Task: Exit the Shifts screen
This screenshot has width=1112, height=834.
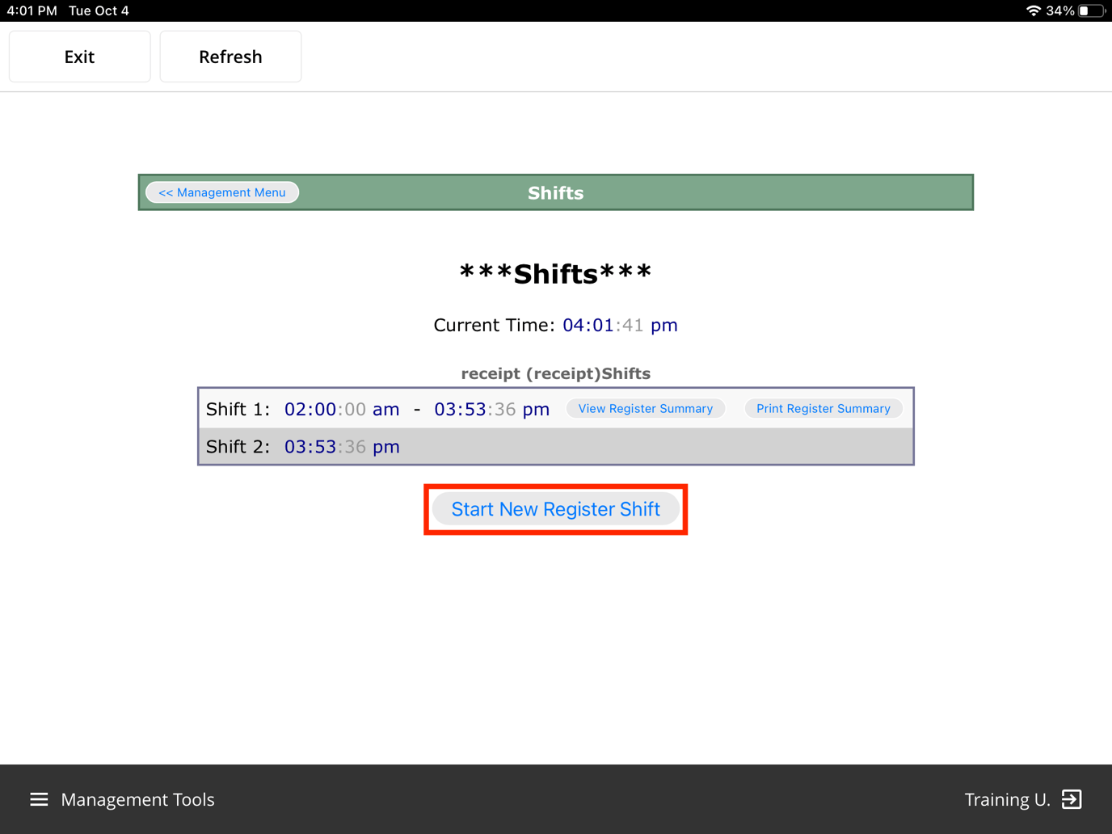Action: pyautogui.click(x=78, y=56)
